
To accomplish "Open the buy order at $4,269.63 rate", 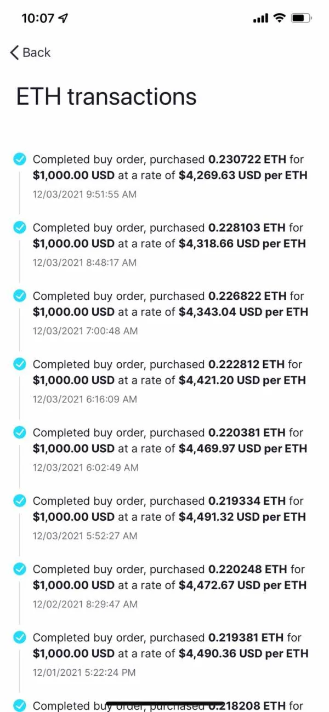I will (170, 168).
